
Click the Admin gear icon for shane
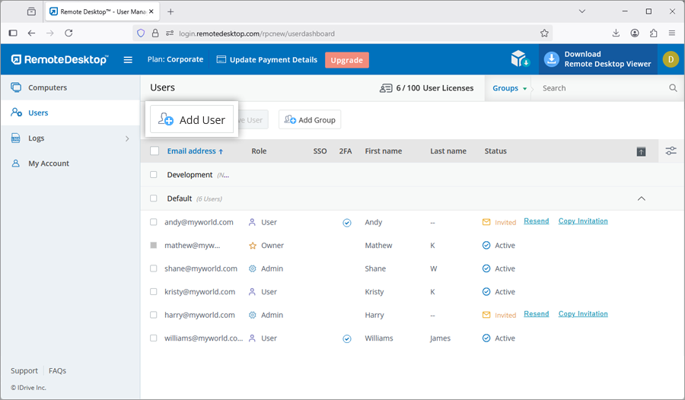(x=252, y=268)
